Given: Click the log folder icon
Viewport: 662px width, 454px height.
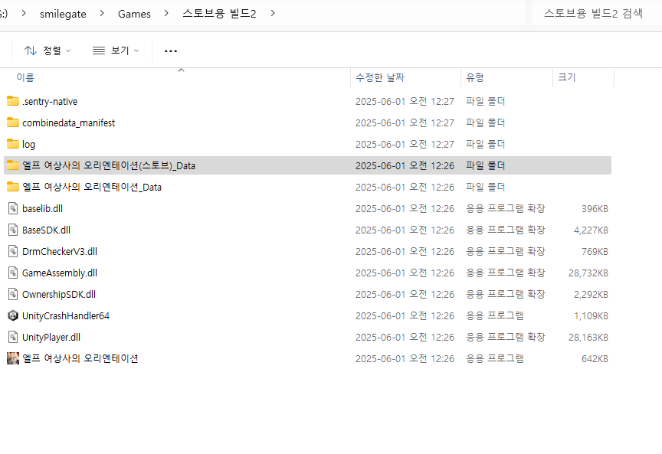Looking at the screenshot, I should pos(13,144).
